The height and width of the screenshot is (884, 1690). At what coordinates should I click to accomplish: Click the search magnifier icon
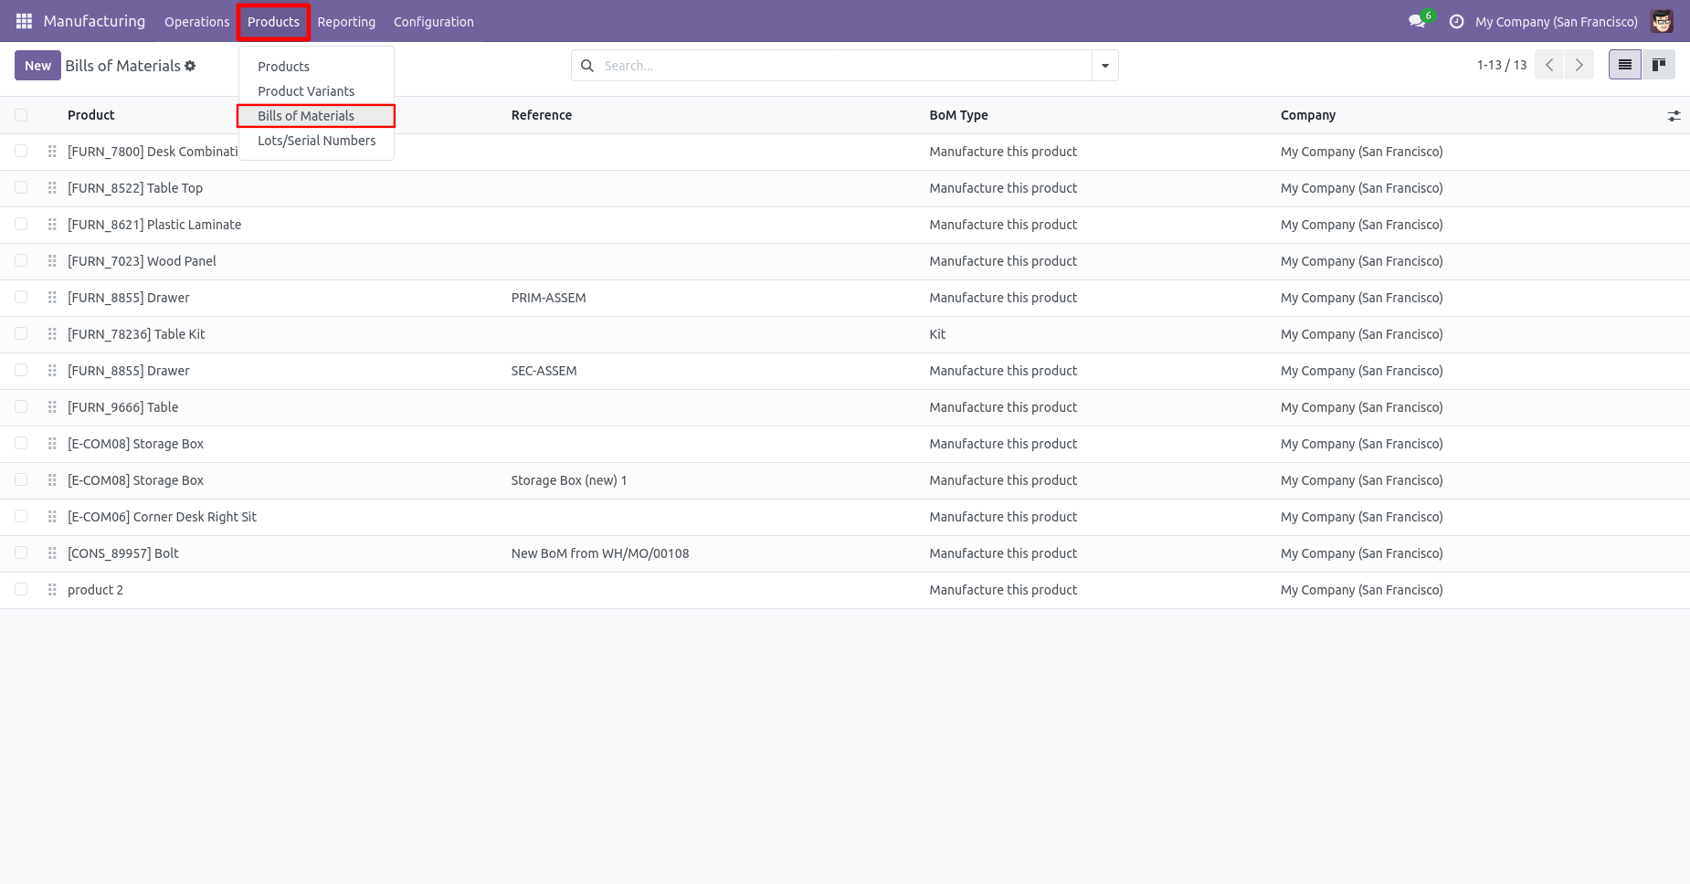587,66
